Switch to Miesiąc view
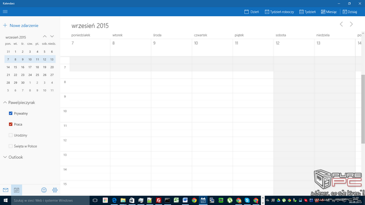The height and width of the screenshot is (205, 365). tap(328, 11)
